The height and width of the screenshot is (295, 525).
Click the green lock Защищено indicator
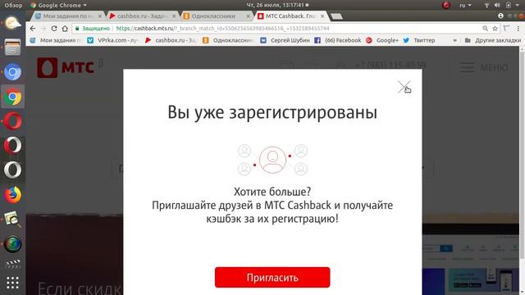pos(93,29)
